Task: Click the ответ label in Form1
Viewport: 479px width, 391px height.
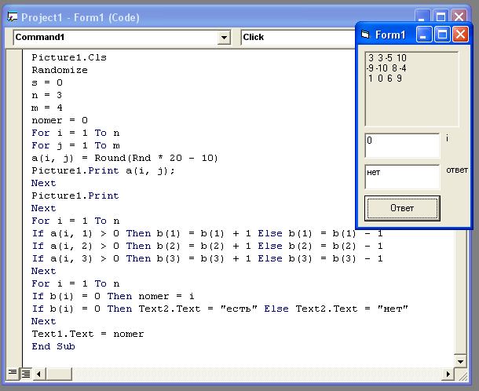Action: (457, 170)
